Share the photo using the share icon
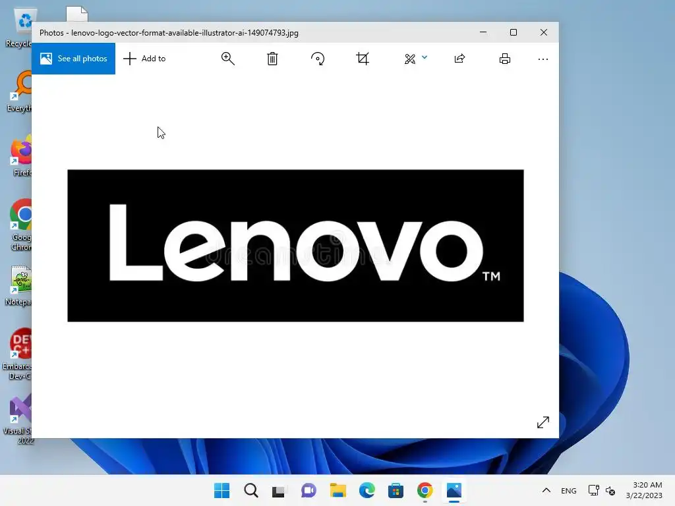Viewport: 675px width, 506px height. click(x=459, y=59)
